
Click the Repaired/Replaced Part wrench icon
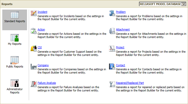[x=112, y=84]
